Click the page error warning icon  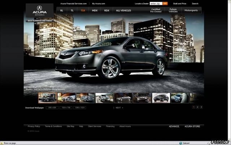pos(1,143)
